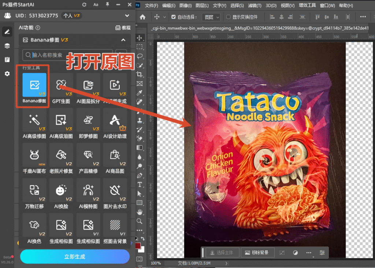This screenshot has height=268, width=375.
Task: Click the 移除背景 button
Action: pyautogui.click(x=257, y=253)
